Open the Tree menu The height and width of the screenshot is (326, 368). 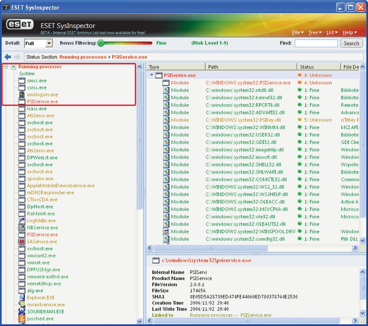click(315, 32)
